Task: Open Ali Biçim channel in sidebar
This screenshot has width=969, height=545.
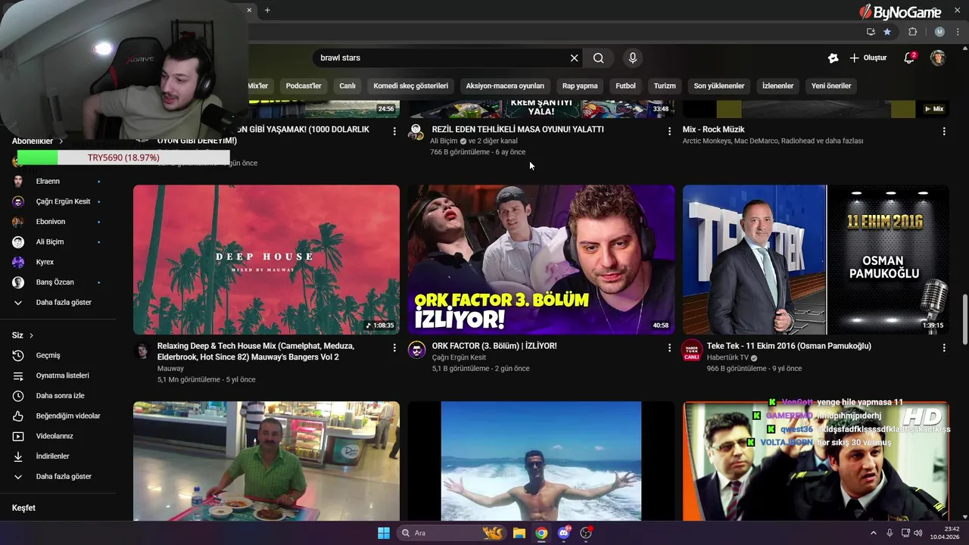Action: pyautogui.click(x=58, y=242)
